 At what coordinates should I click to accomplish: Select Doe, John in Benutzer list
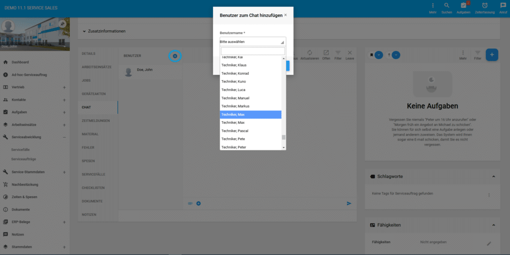(x=150, y=72)
